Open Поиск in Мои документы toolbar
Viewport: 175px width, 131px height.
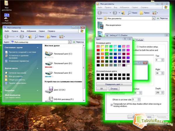pos(133,13)
